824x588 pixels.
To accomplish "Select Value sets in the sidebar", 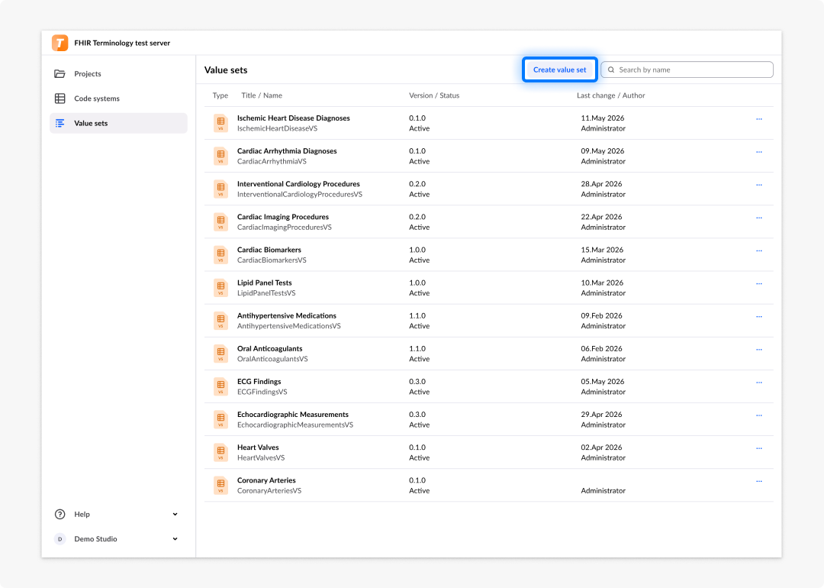I will coord(118,123).
